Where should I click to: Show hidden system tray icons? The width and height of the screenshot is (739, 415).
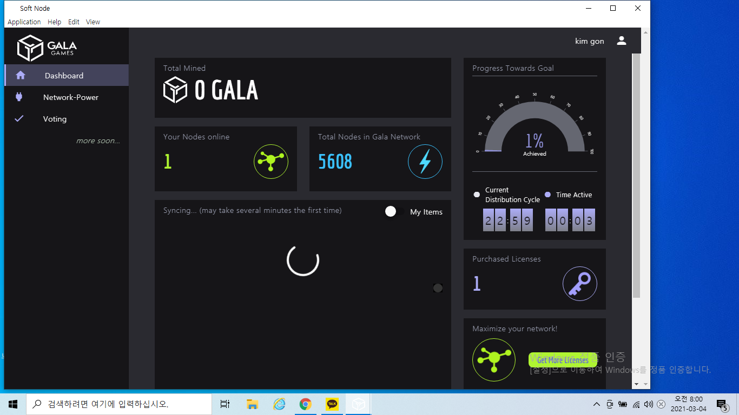[597, 404]
